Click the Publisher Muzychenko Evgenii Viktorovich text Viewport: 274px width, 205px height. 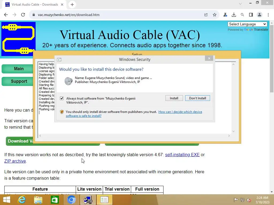point(107,82)
